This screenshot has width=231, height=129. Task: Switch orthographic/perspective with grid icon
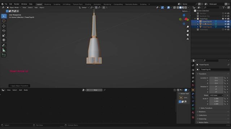pyautogui.click(x=188, y=39)
